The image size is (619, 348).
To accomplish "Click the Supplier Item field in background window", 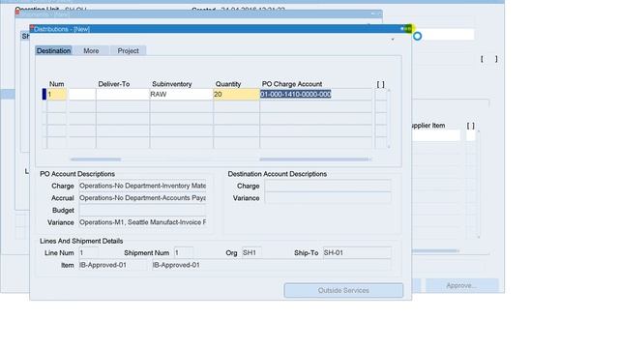I will pos(436,135).
